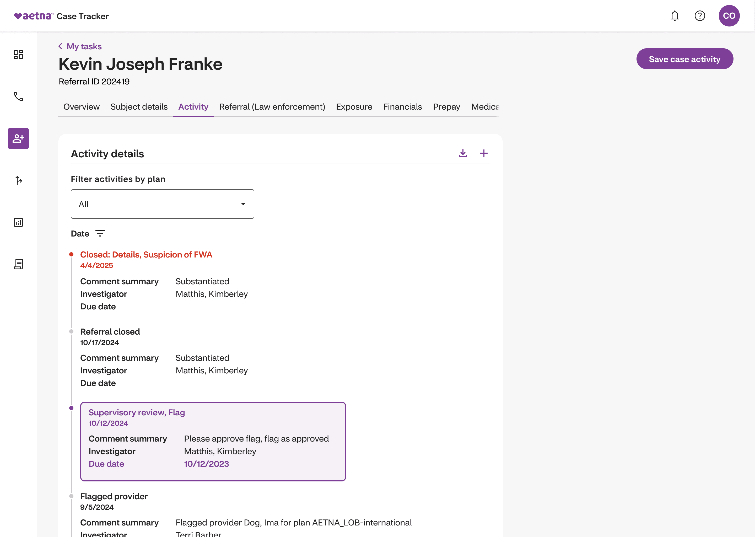The width and height of the screenshot is (755, 537).
Task: Click the help question mark icon
Action: [699, 16]
